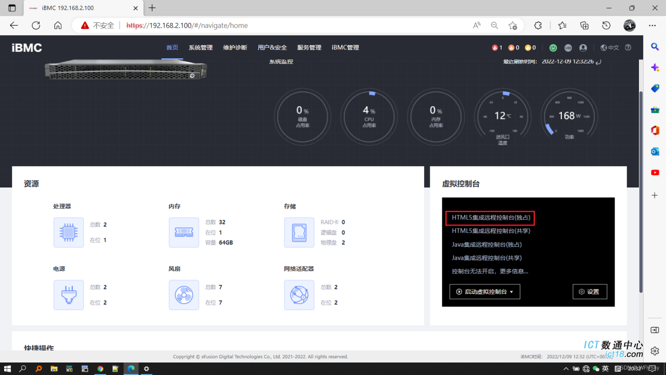
Task: Click the read aloud icon in address bar
Action: click(x=477, y=26)
